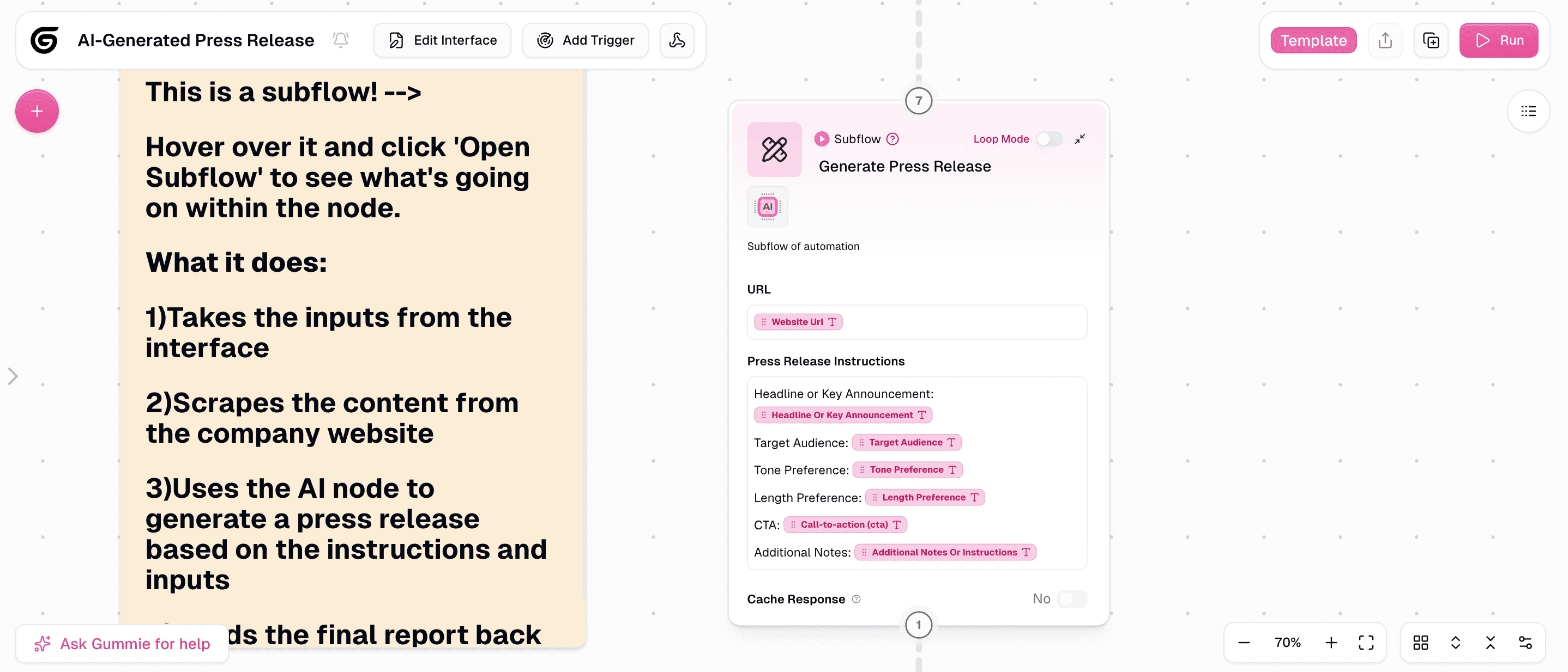
Task: Select the Headline Or Key Announcement chip
Action: coord(843,416)
